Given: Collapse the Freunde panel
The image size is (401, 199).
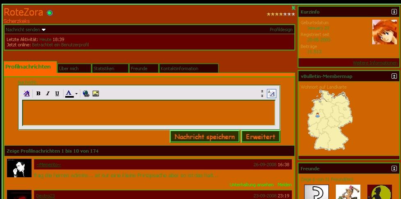Looking at the screenshot, I should click(394, 169).
